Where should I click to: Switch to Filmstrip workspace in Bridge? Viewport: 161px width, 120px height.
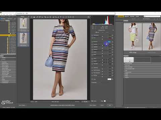pyautogui.click(x=126, y=16)
